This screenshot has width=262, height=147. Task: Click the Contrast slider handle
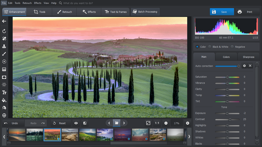[x=230, y=119]
